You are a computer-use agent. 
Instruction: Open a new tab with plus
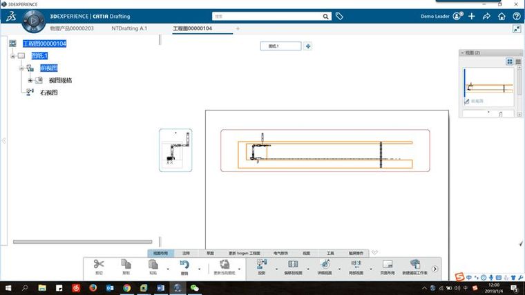click(x=238, y=29)
